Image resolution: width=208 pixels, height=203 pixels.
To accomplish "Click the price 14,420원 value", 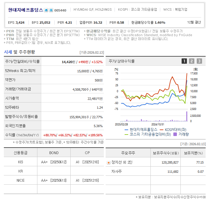I will point(69,62).
